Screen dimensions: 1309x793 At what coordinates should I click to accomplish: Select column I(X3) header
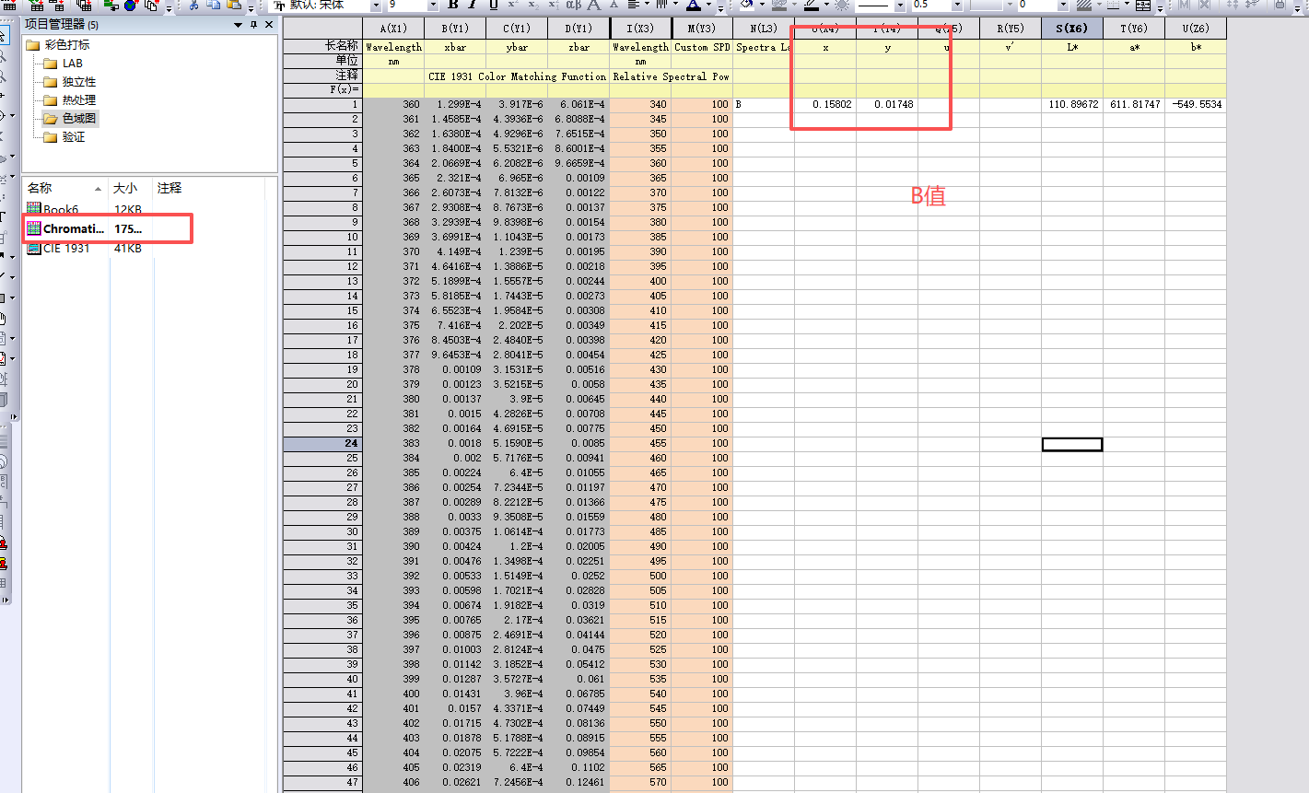pyautogui.click(x=640, y=29)
